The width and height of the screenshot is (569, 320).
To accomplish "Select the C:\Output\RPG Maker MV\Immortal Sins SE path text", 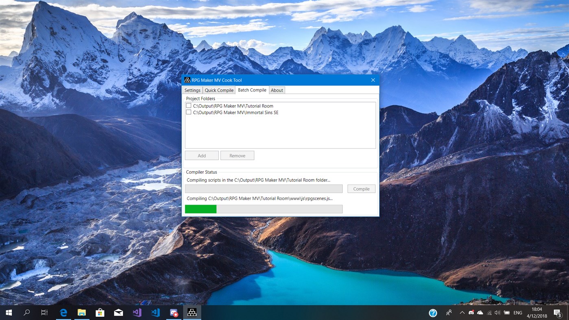I will [x=236, y=112].
